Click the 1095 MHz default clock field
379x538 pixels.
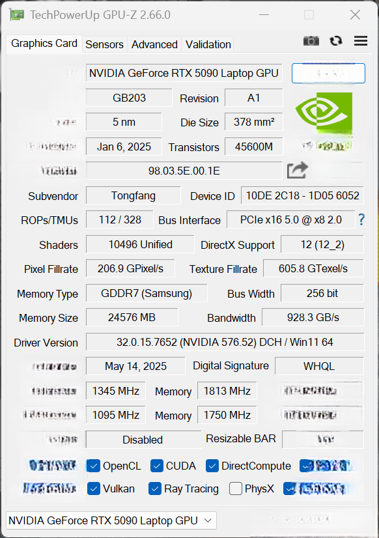115,415
